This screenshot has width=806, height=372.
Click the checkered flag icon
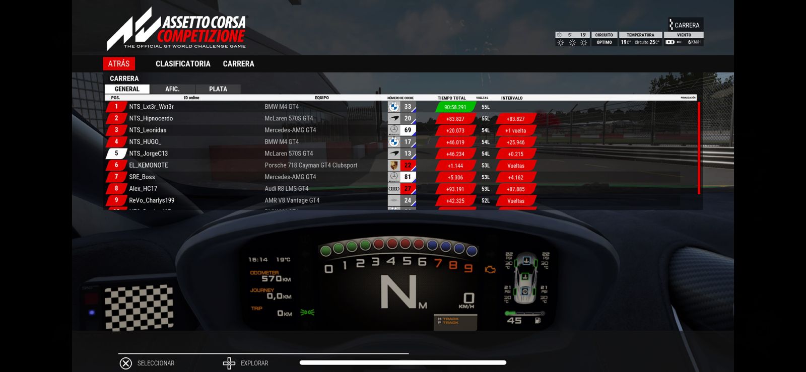click(139, 308)
